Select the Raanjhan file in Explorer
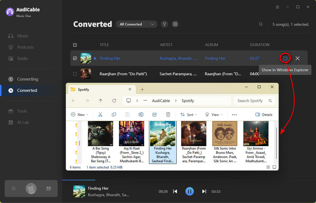 click(x=194, y=142)
